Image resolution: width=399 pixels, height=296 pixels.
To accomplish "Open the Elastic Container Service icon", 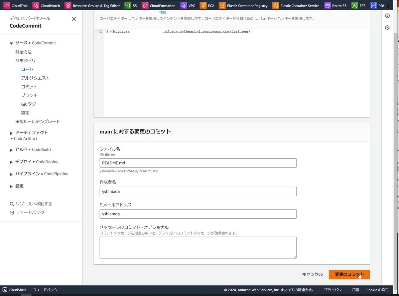I will (275, 6).
